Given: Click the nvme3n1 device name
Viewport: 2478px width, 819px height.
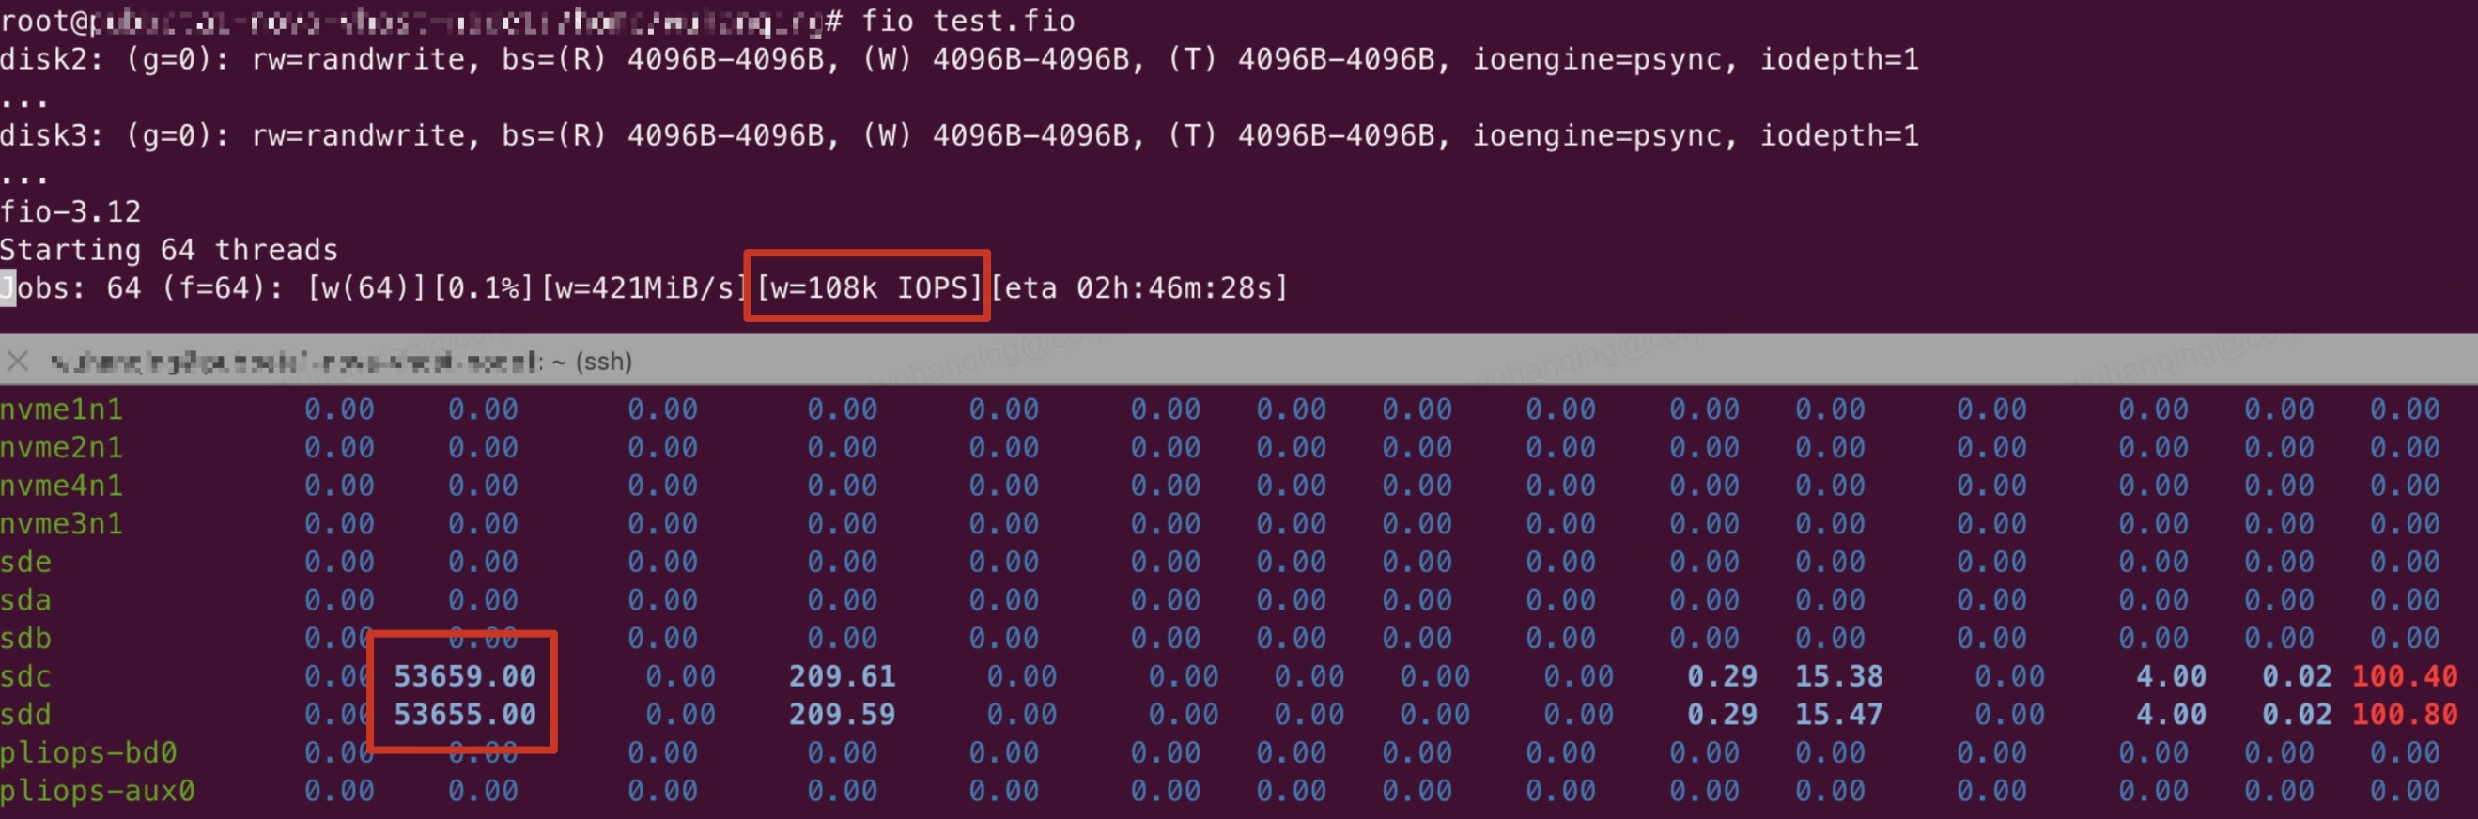Looking at the screenshot, I should click(62, 524).
